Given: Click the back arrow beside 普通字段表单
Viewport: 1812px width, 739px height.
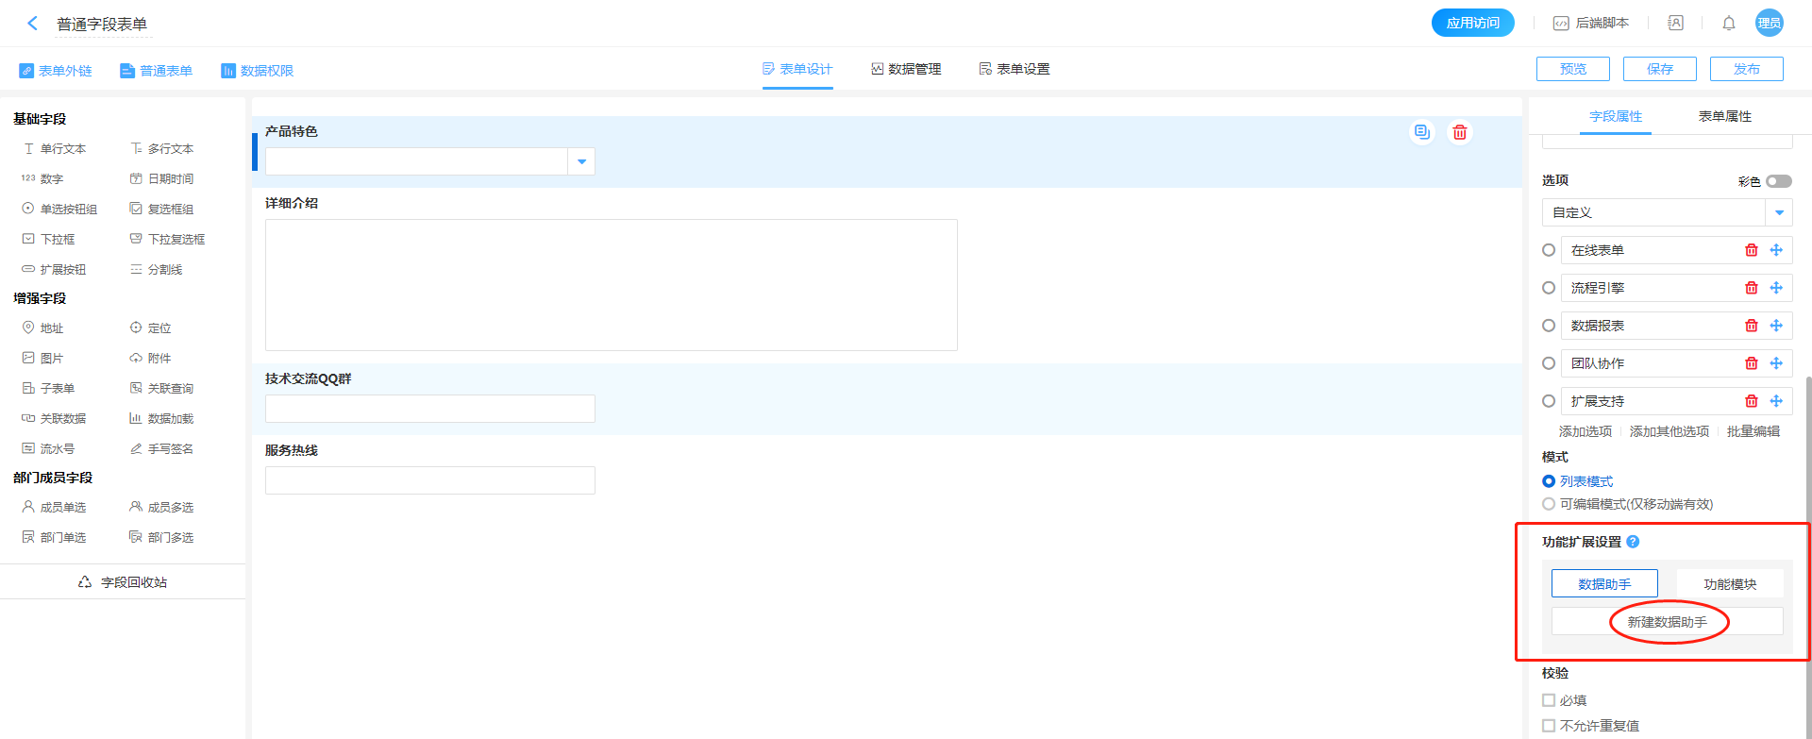Looking at the screenshot, I should (33, 24).
